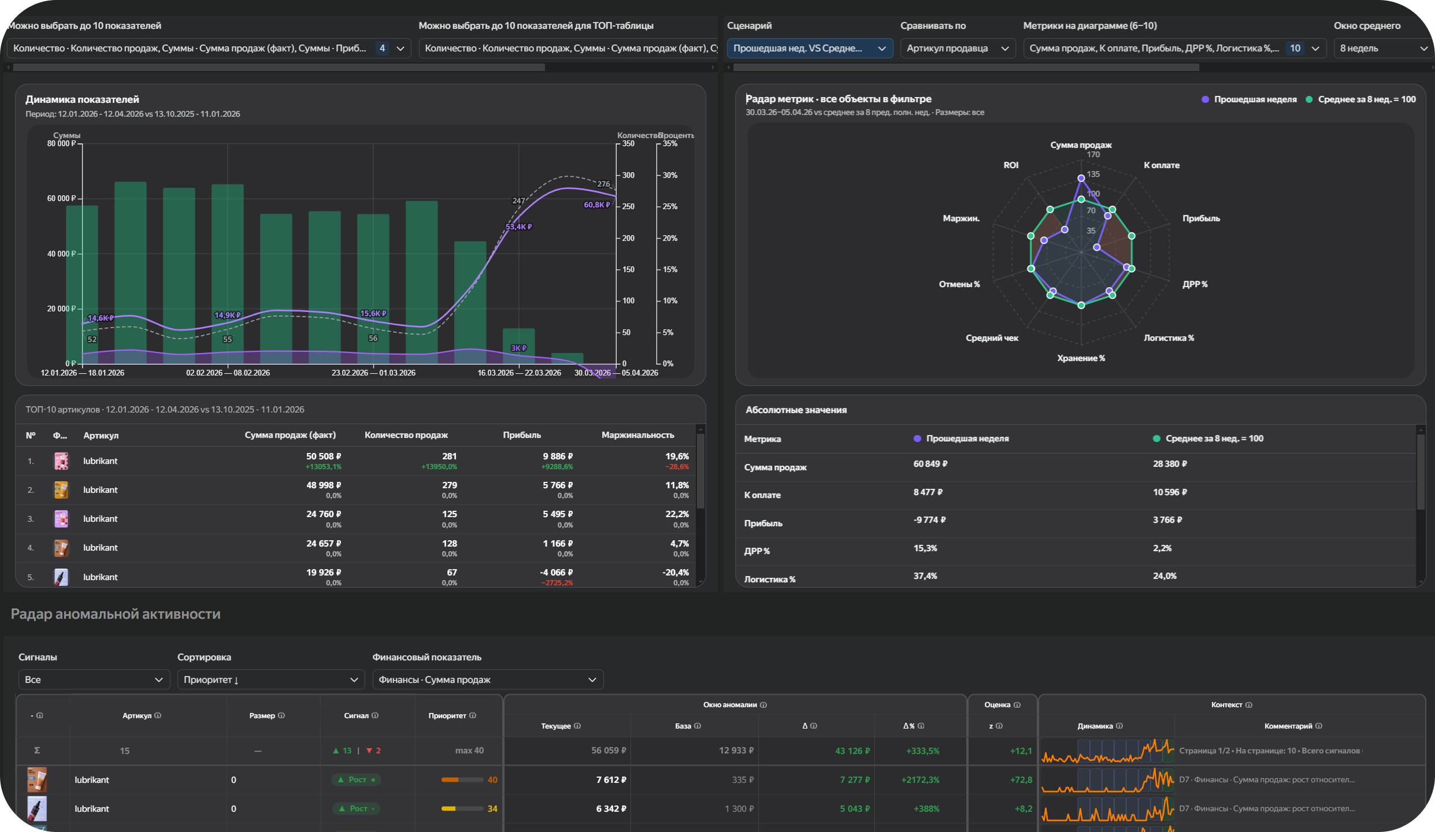Toggle Прошедшая неделя legend on radar chart

click(x=1249, y=99)
